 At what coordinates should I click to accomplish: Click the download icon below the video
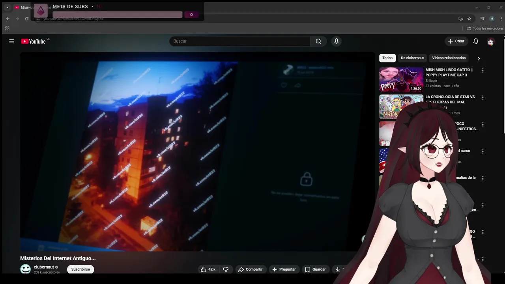point(338,269)
